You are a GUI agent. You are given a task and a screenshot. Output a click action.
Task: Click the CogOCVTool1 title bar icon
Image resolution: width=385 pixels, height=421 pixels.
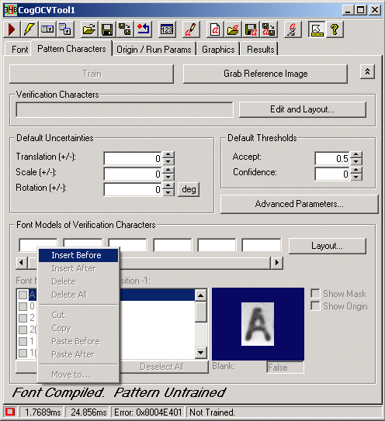coord(11,10)
